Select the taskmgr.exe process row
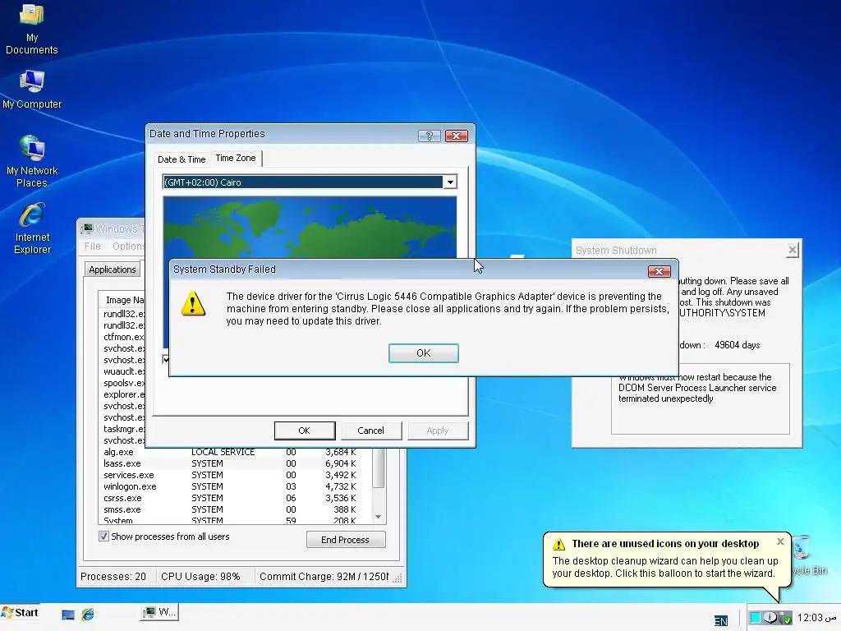841x631 pixels. click(x=123, y=429)
